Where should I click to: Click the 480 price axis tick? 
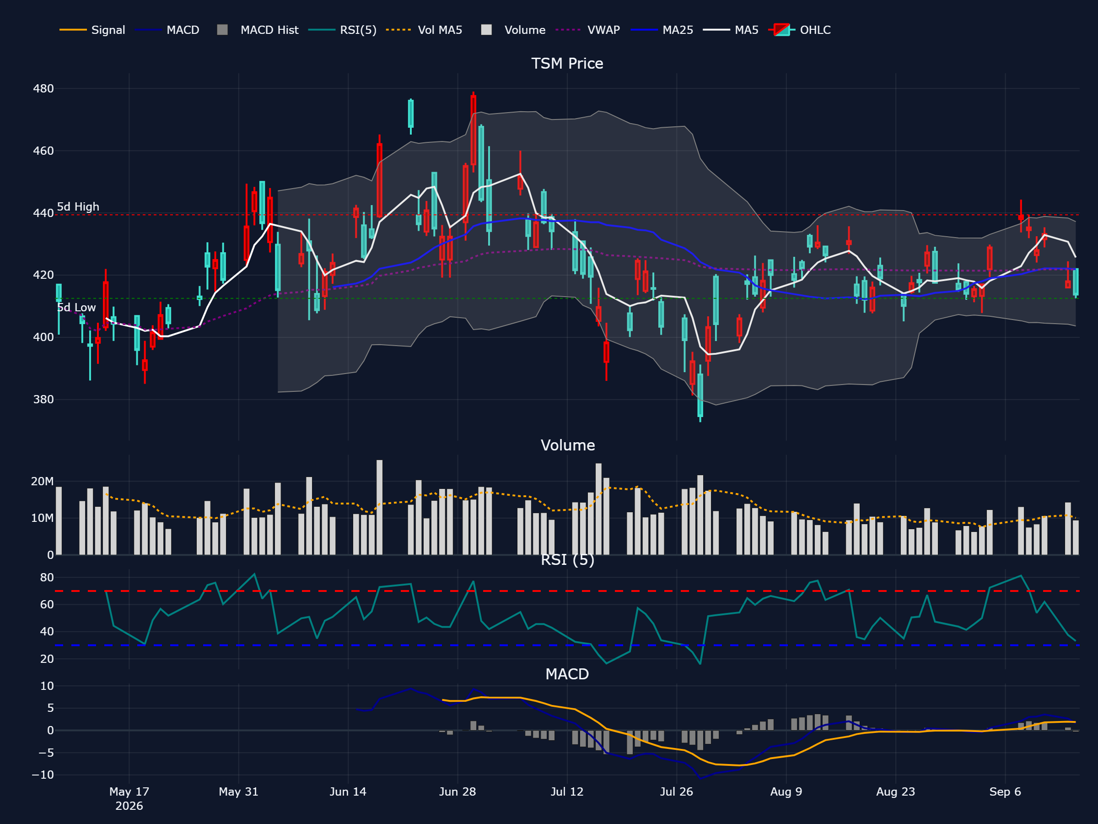point(43,88)
